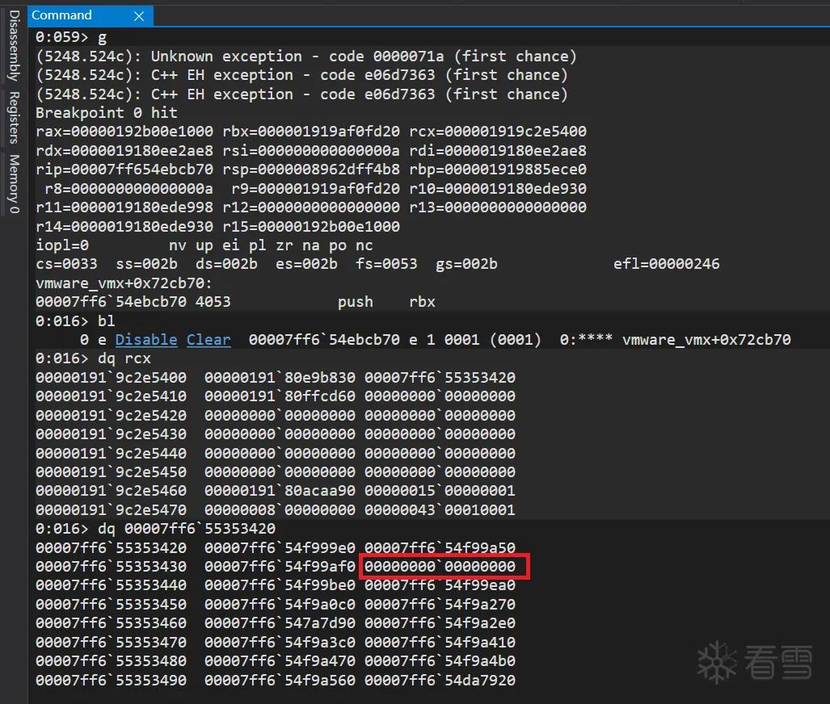Open the Registers side panel

[14, 117]
